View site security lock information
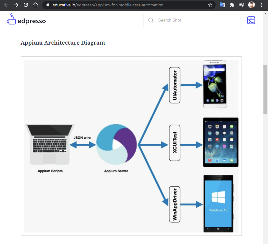The image size is (268, 244). 48,5
